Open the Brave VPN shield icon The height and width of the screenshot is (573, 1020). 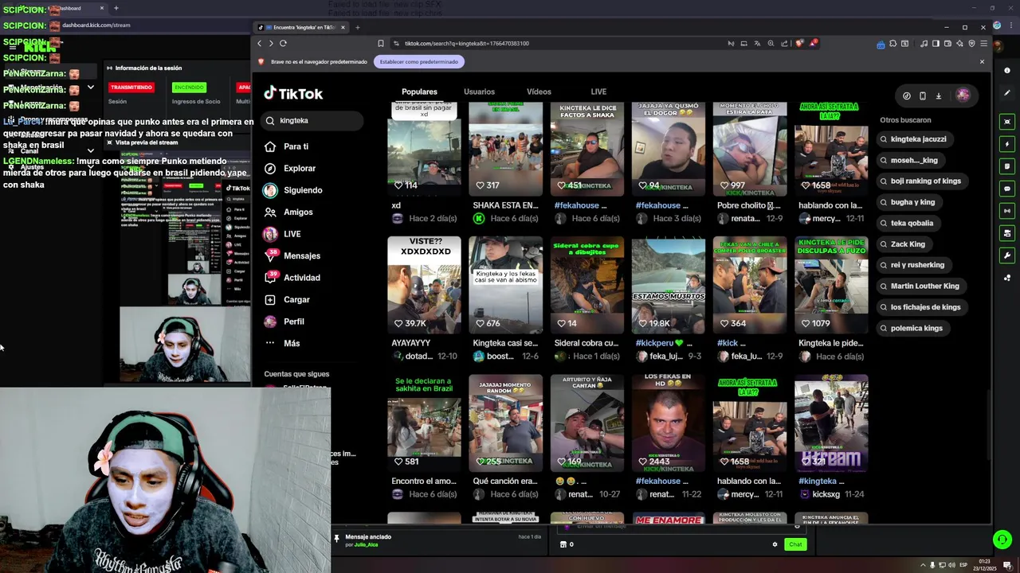[971, 43]
